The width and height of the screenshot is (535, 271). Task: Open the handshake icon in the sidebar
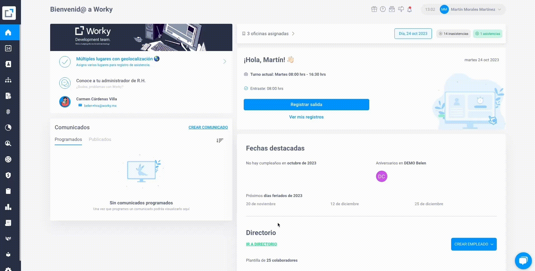tap(8, 239)
